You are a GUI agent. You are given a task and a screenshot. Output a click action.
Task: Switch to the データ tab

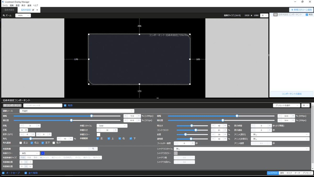click(297, 173)
